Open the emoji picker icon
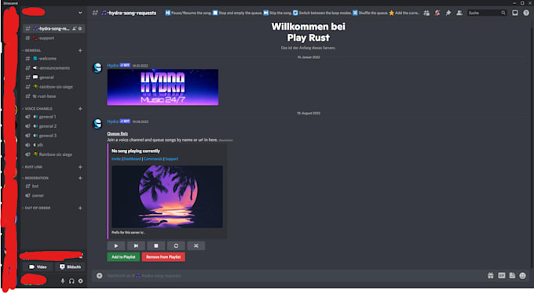534x294 pixels. click(x=523, y=276)
